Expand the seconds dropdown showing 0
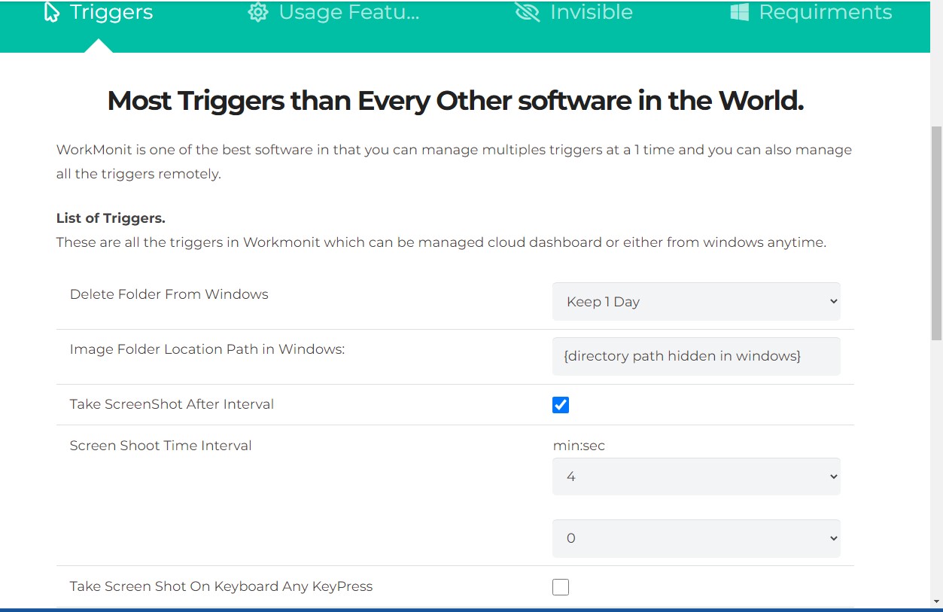This screenshot has width=943, height=612. tap(695, 538)
